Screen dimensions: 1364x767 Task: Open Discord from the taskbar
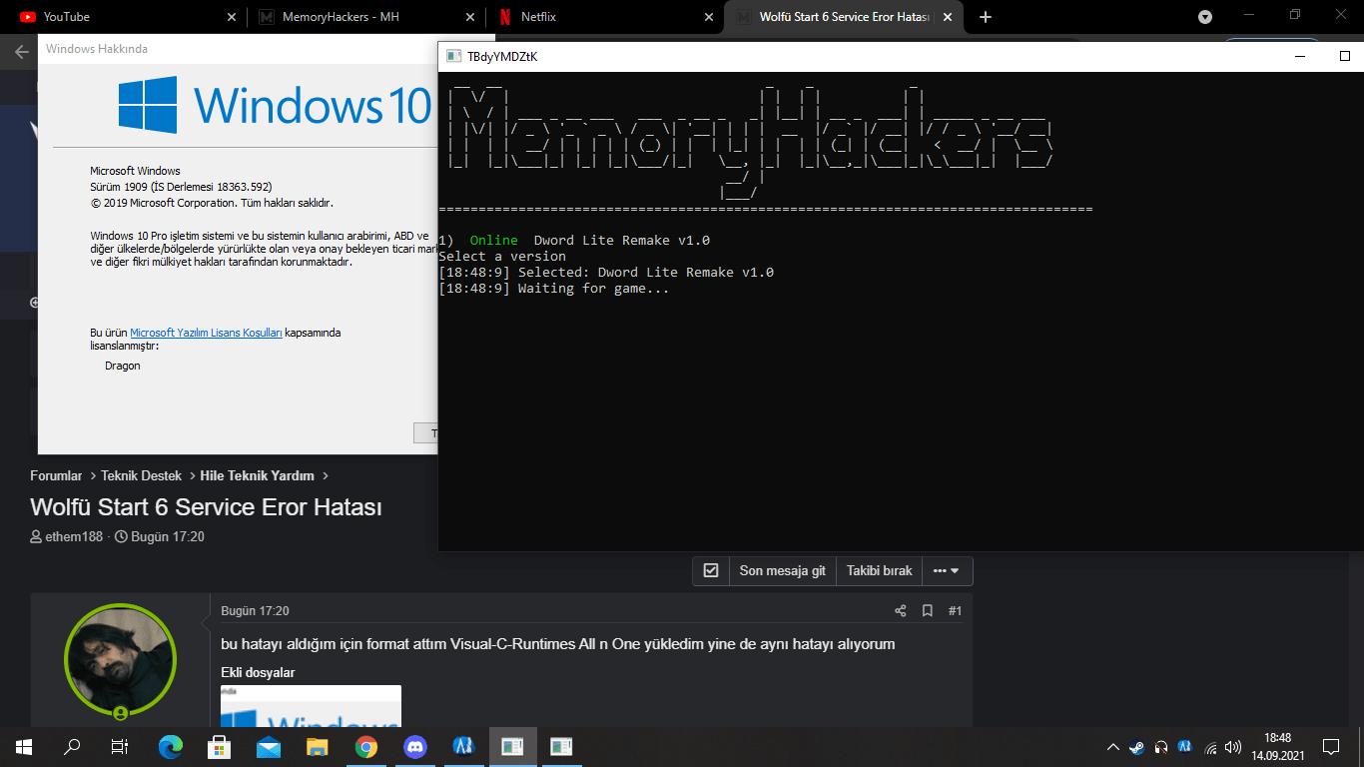[415, 746]
